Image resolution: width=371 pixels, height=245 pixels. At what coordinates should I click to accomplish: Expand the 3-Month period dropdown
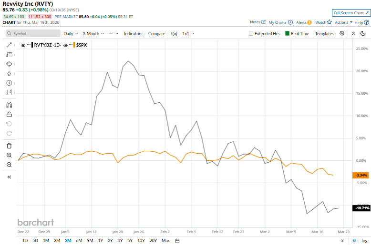(x=93, y=34)
